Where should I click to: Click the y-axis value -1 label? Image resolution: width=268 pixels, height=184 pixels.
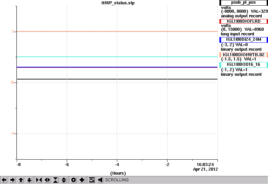[x=12, y=133]
